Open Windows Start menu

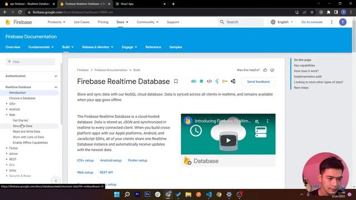click(117, 194)
